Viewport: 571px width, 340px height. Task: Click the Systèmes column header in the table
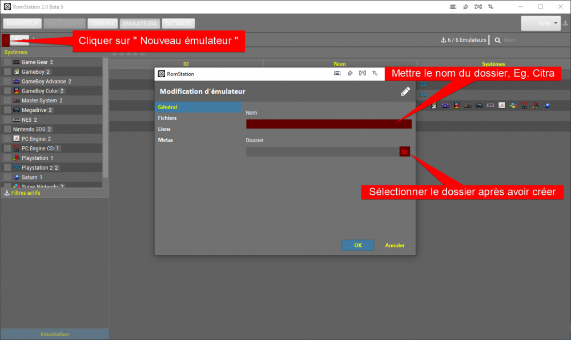pos(493,64)
